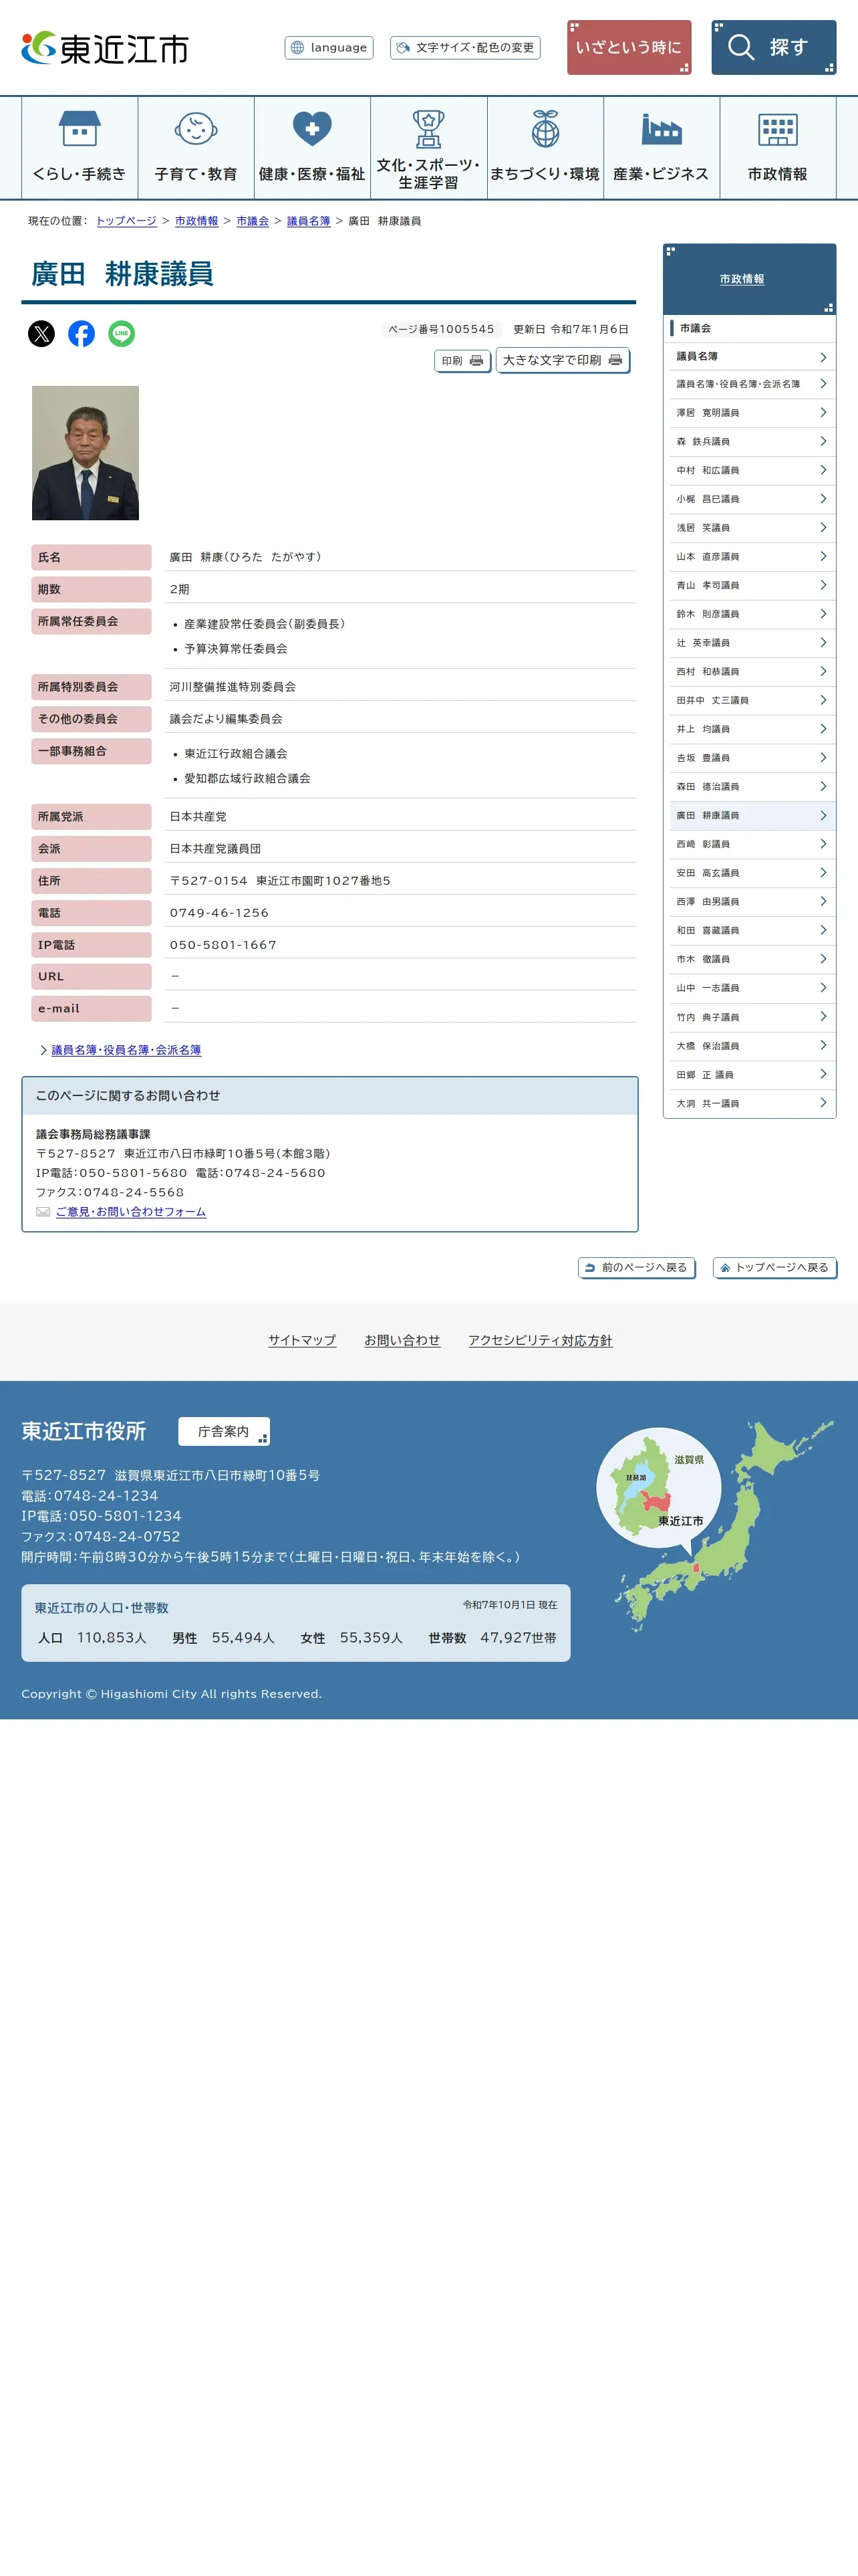Viewport: 858px width, 2576px height.
Task: Share this page on Facebook
Action: [81, 333]
